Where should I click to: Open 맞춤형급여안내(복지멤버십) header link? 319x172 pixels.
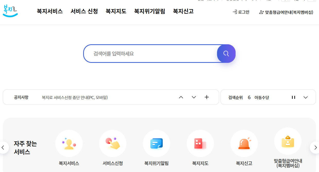tap(286, 12)
